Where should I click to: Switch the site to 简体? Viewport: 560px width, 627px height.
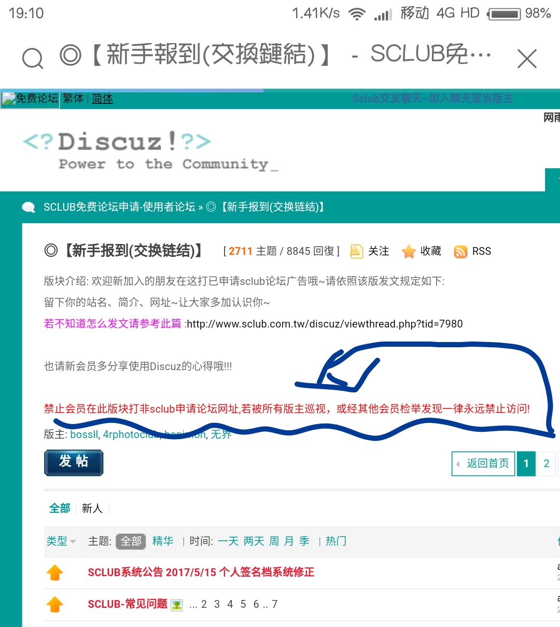(102, 99)
